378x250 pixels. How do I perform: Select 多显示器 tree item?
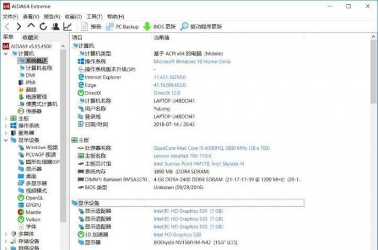tap(33, 184)
